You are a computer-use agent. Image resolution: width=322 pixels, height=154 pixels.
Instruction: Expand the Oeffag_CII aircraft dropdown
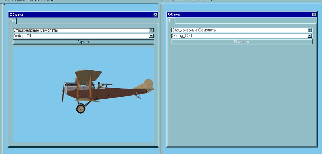tap(151, 36)
